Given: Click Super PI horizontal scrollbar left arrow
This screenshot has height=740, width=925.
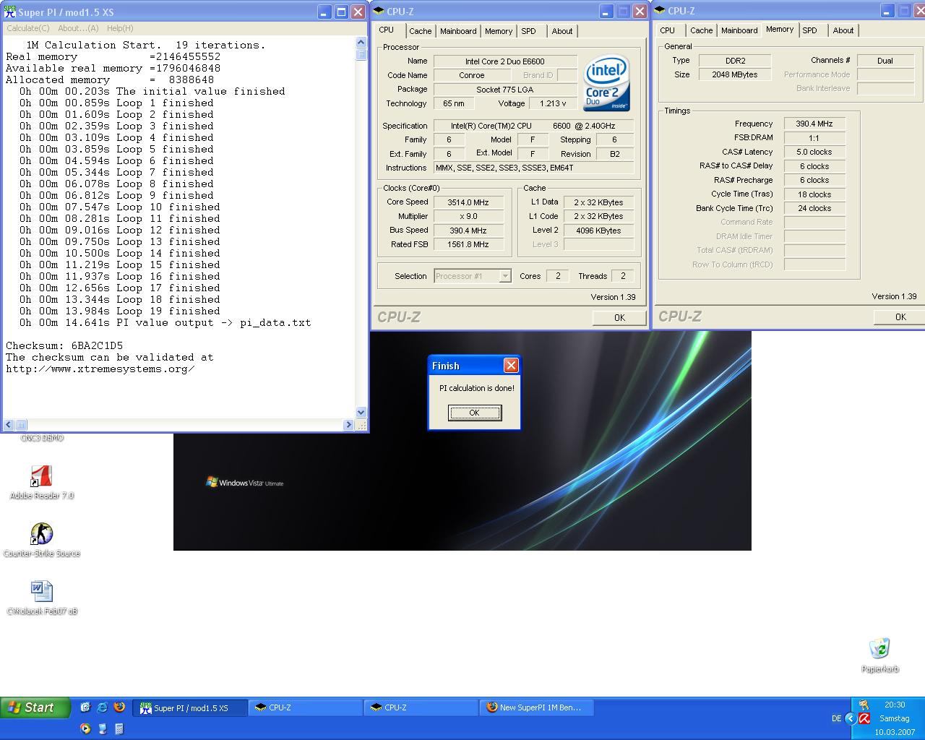Looking at the screenshot, I should point(9,424).
